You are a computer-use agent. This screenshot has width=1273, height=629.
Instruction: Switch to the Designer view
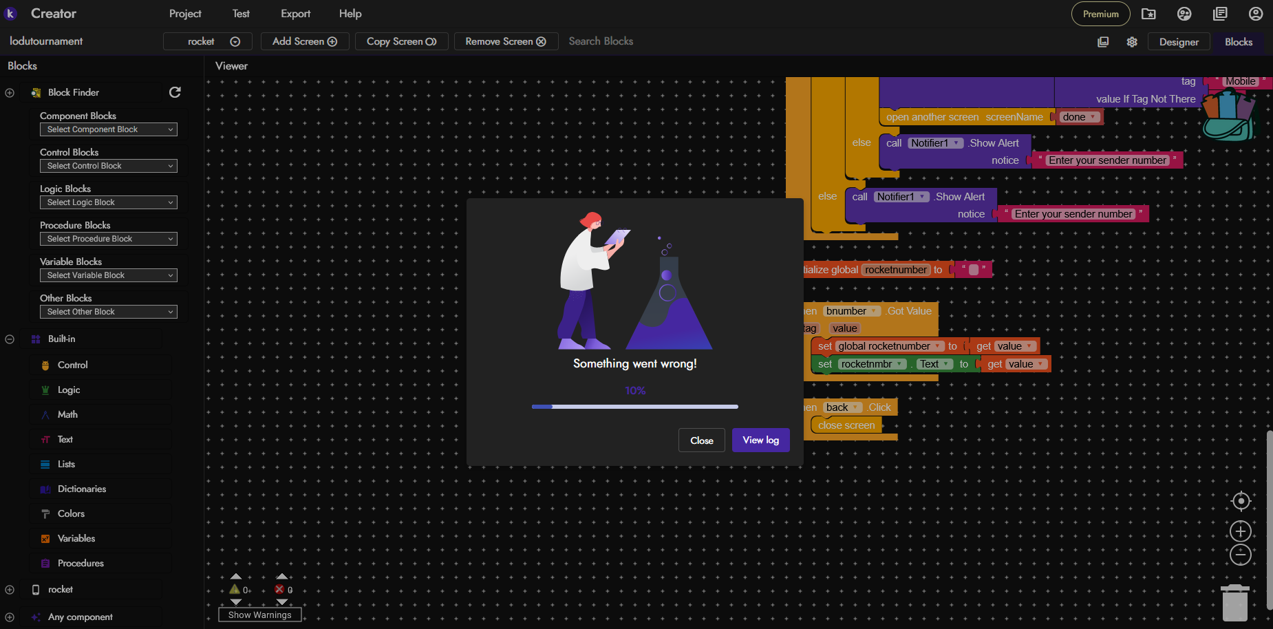[x=1179, y=42]
